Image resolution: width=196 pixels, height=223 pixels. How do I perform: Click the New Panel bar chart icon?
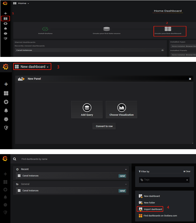pyautogui.click(x=21, y=79)
